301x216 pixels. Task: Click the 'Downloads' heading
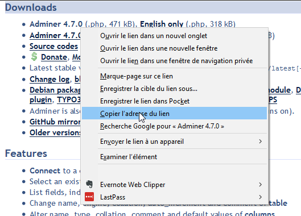coord(31,7)
